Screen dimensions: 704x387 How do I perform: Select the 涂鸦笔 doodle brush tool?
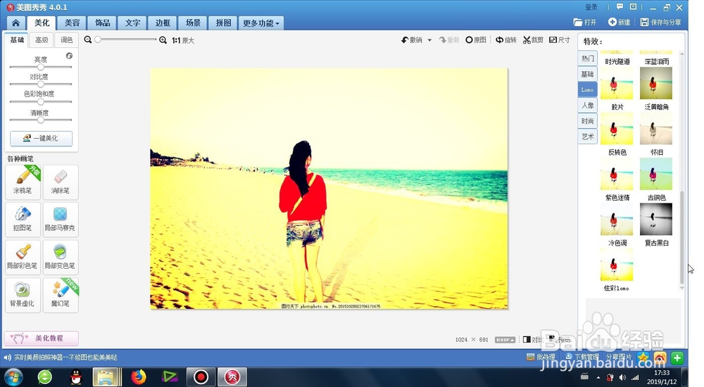(x=23, y=182)
